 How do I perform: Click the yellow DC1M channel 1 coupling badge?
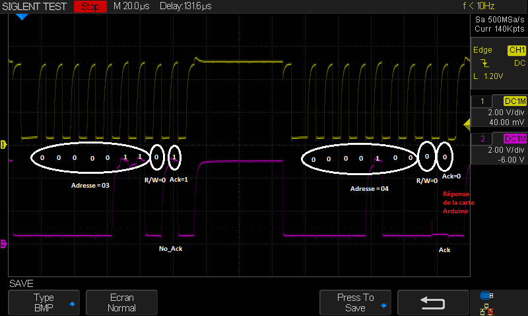click(x=514, y=101)
